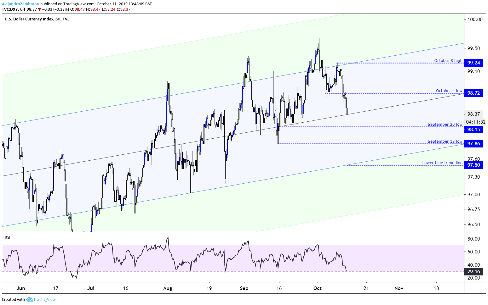Click the 97.00 price axis value

(x=474, y=195)
